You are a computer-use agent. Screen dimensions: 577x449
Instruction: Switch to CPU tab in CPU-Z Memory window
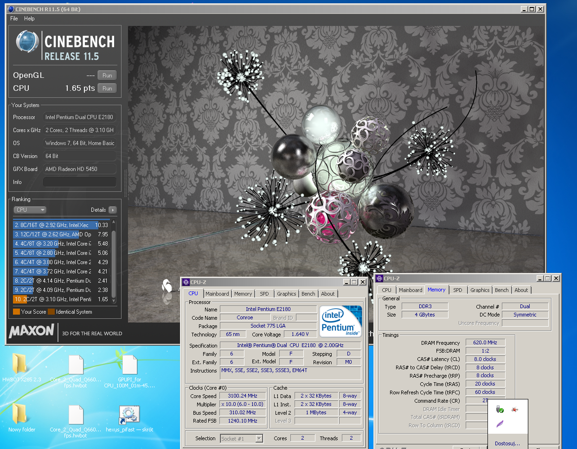coord(387,290)
